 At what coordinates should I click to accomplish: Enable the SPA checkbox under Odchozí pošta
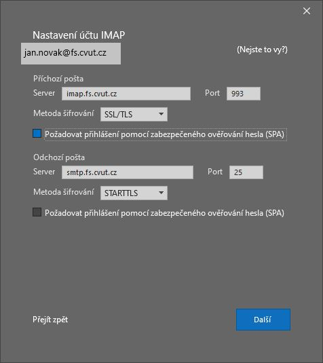pyautogui.click(x=37, y=212)
